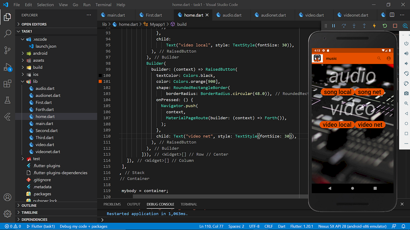Click the black color swatch on line 100
Viewport: 410px width, 230px height.
click(100, 75)
